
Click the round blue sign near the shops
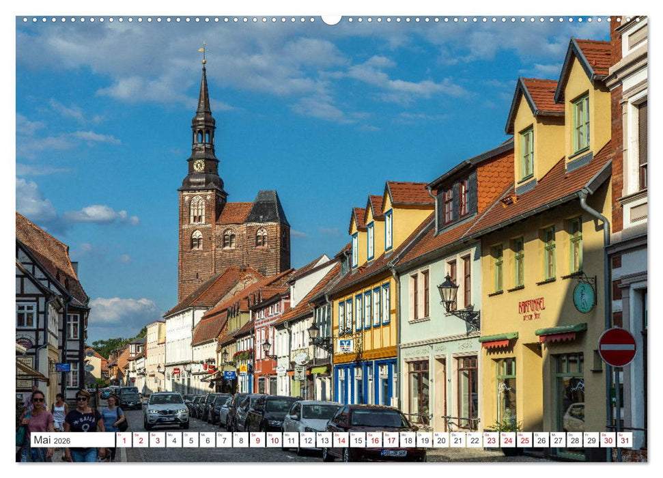click(x=229, y=376)
